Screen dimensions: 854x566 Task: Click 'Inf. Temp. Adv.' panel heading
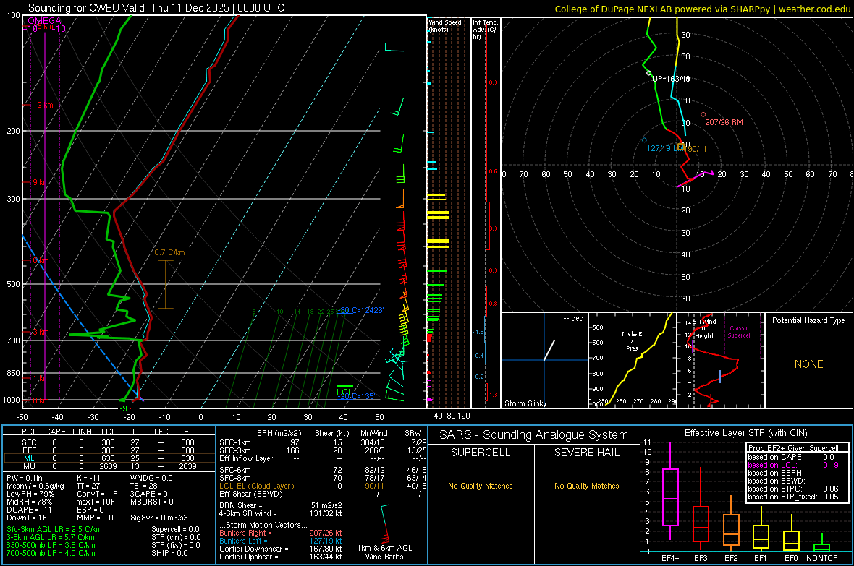pyautogui.click(x=485, y=30)
